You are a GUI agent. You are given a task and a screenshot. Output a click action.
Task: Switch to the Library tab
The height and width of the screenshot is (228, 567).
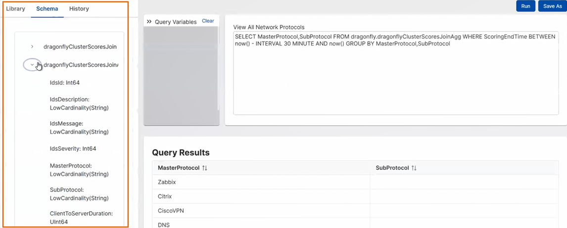coord(15,9)
